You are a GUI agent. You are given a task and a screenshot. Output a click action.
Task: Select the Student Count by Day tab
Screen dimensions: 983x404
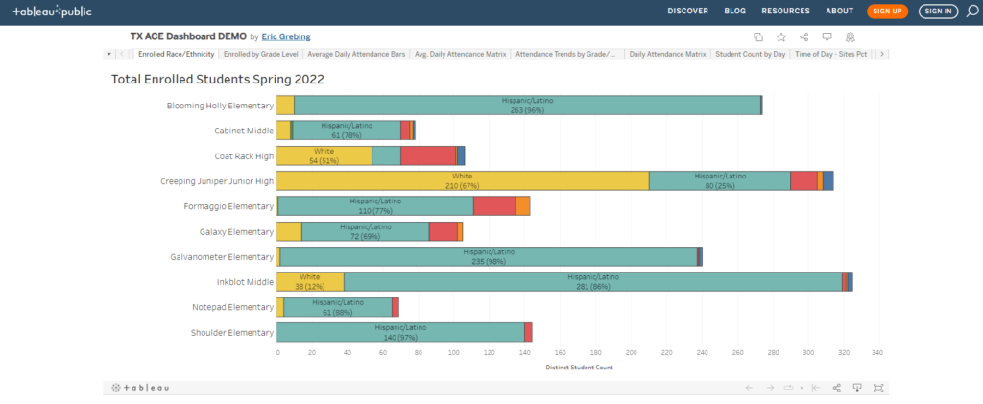(751, 54)
